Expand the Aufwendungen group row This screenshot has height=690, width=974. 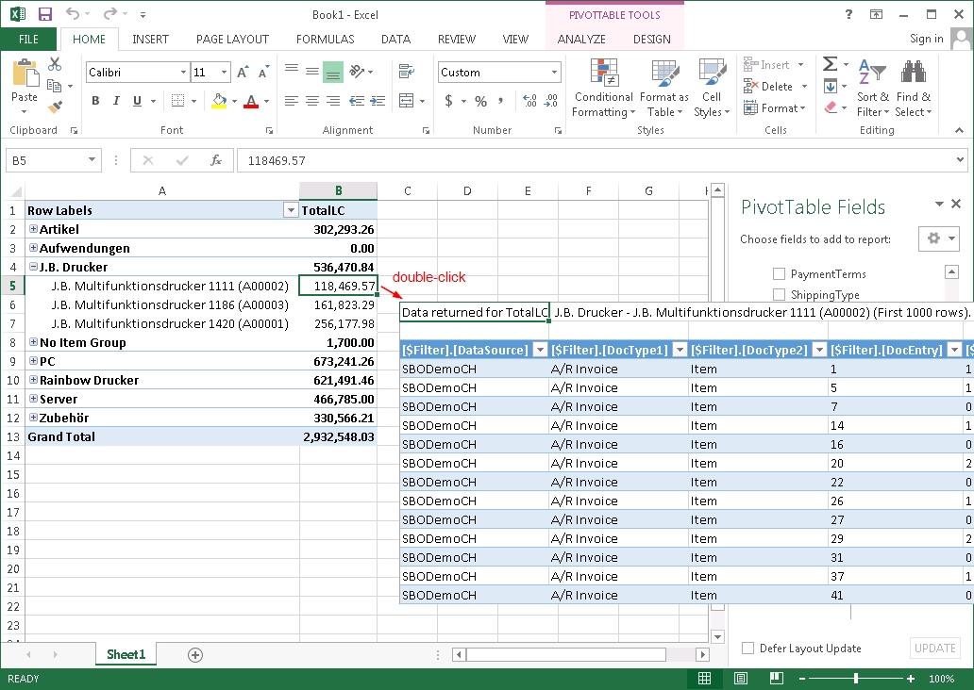pyautogui.click(x=34, y=248)
